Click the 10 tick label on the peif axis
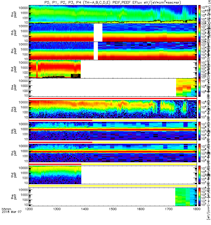This screenshot has width=211, height=225. click(26, 205)
